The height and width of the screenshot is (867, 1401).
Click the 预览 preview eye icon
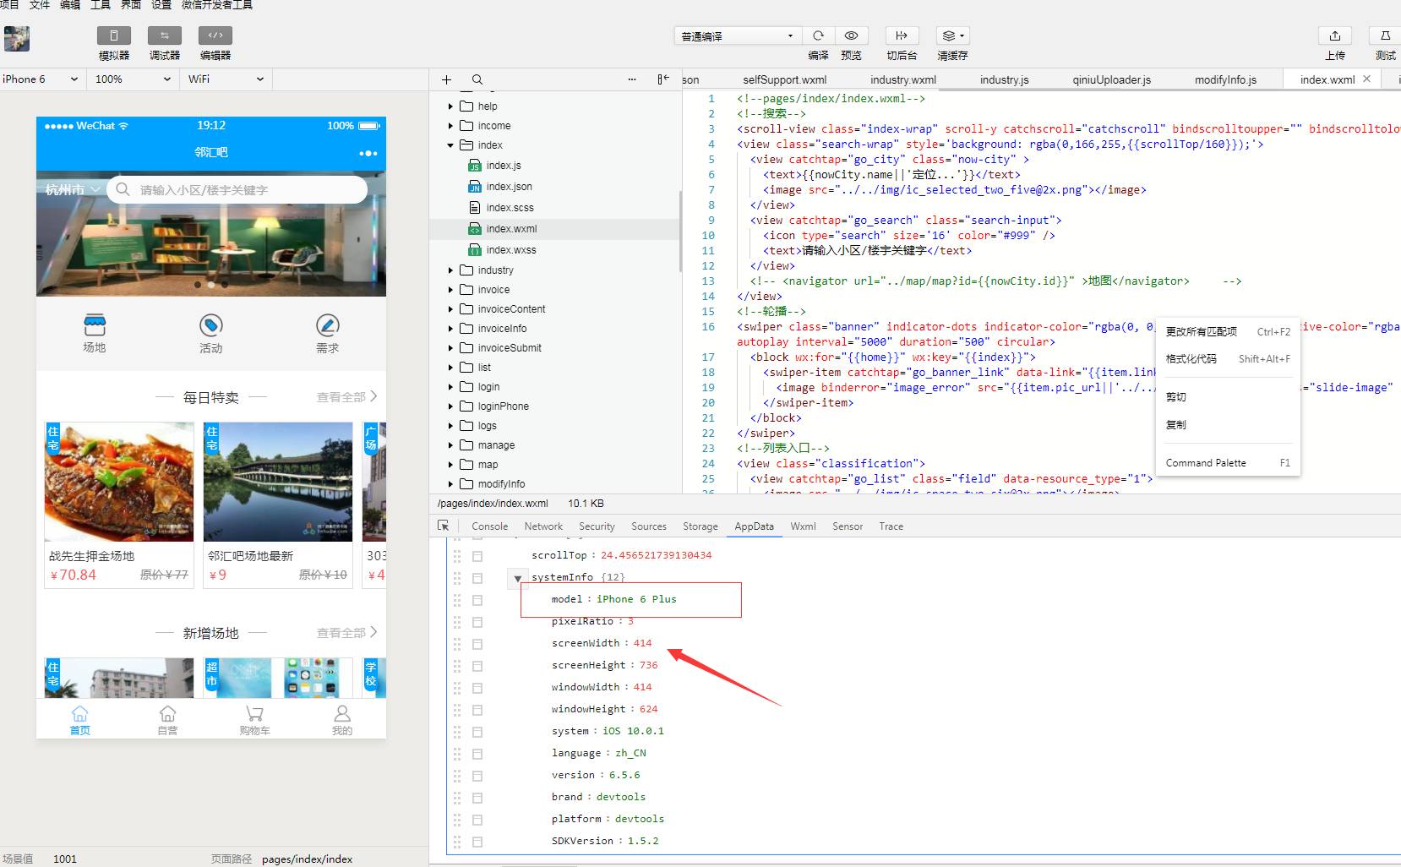[852, 35]
